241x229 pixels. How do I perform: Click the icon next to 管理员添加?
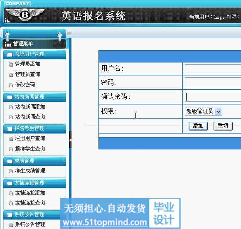(x=11, y=64)
